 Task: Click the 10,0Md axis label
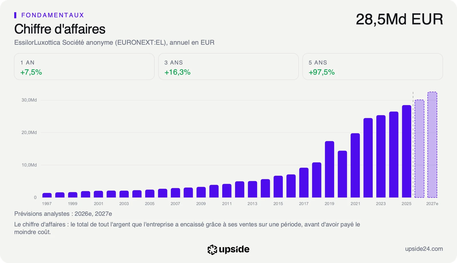click(29, 165)
